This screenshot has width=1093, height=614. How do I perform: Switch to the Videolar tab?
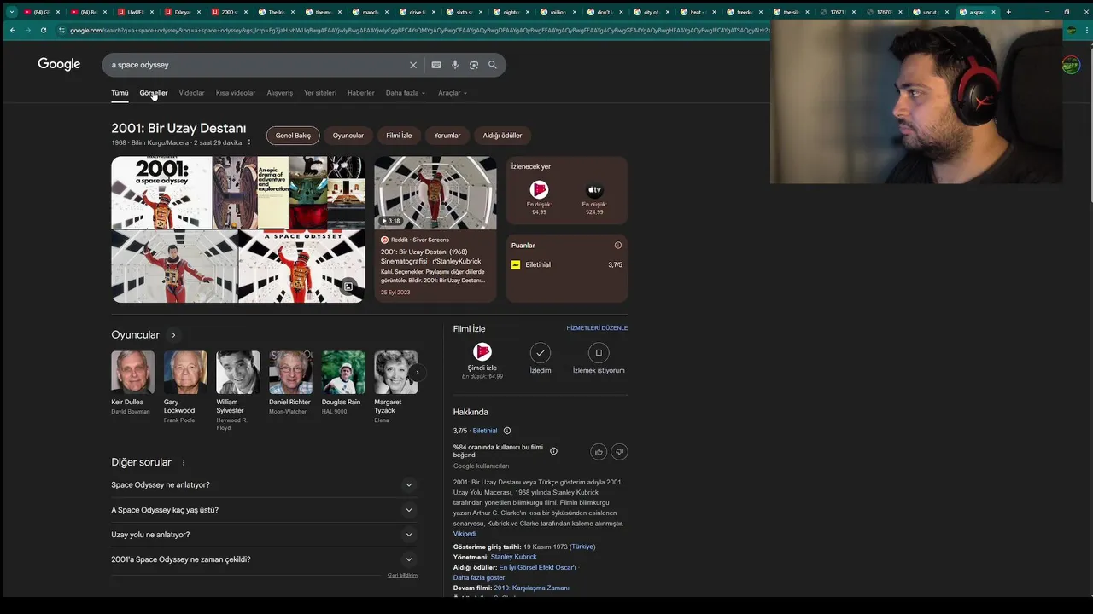click(x=191, y=93)
